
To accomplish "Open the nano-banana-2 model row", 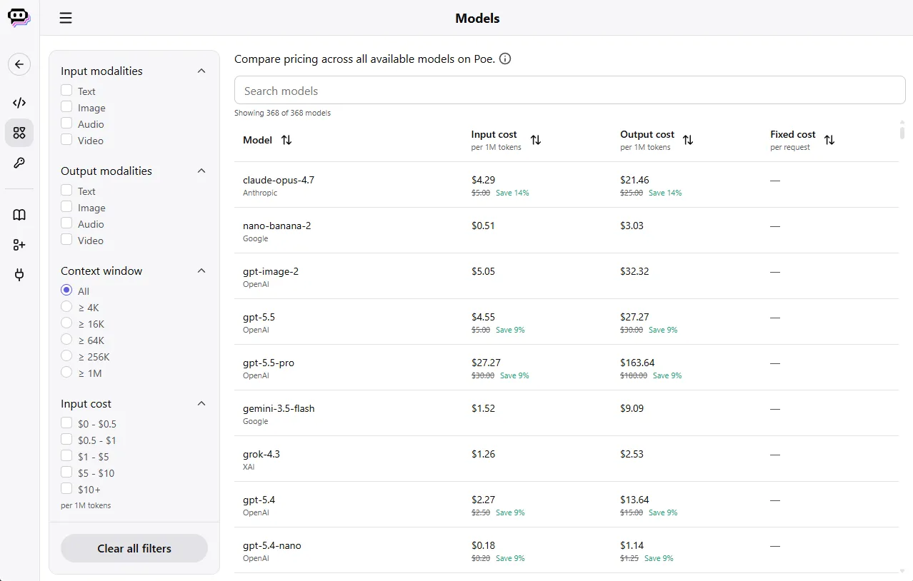I will [x=567, y=231].
